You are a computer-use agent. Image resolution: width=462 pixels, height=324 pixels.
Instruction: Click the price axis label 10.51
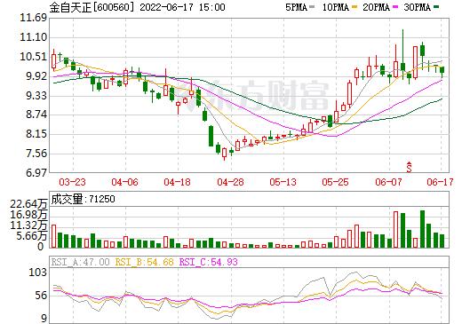click(x=34, y=57)
